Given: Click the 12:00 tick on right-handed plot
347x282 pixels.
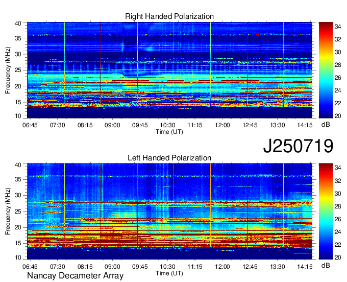Looking at the screenshot, I should pos(222,125).
